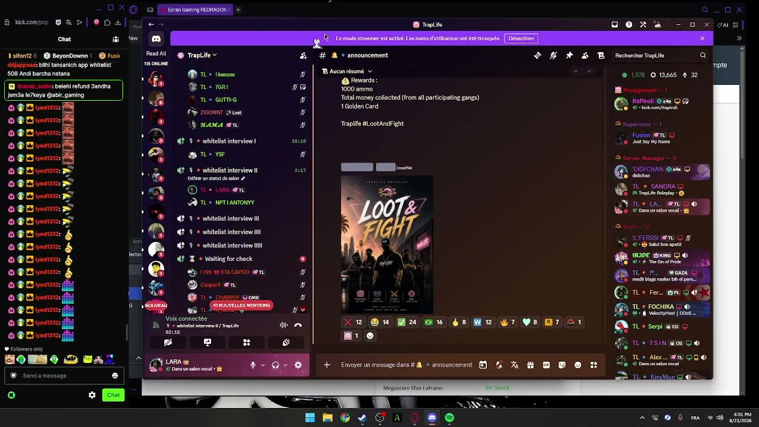Open microphone input options arrow
This screenshot has width=759, height=427.
(x=262, y=365)
